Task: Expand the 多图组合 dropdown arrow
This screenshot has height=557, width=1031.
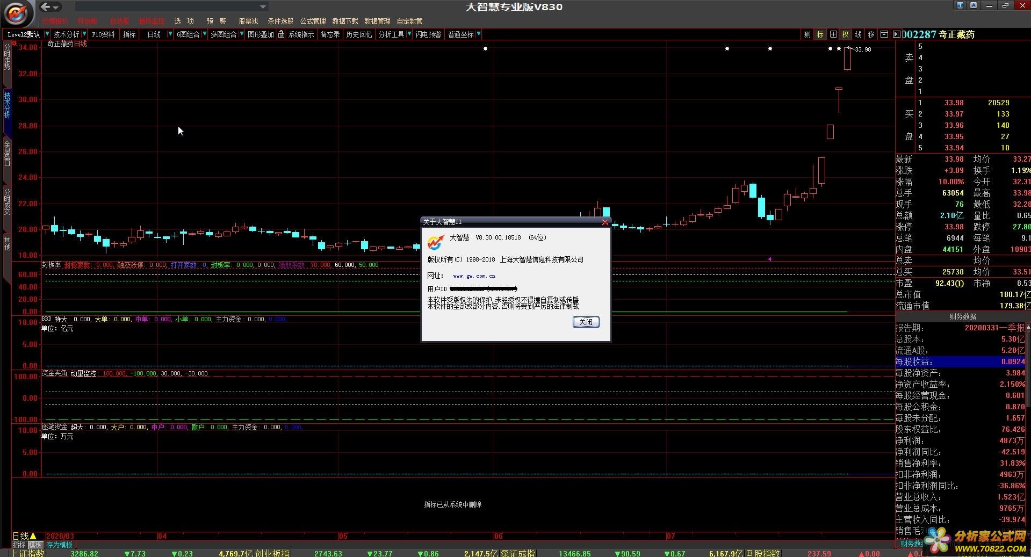Action: 242,34
